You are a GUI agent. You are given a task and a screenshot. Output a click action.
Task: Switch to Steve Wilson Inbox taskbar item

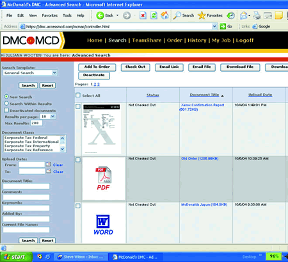81,257
